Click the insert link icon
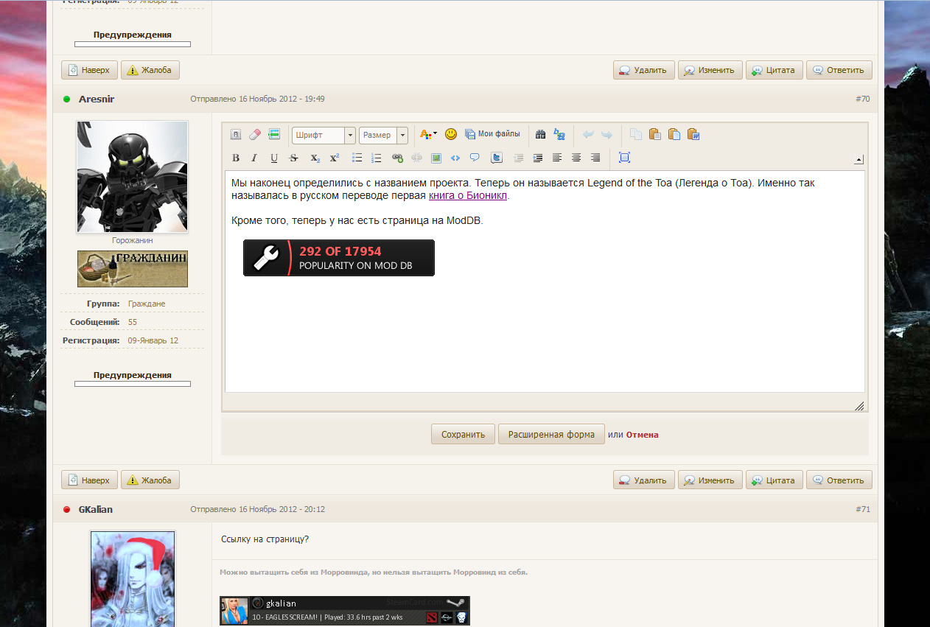 [398, 158]
